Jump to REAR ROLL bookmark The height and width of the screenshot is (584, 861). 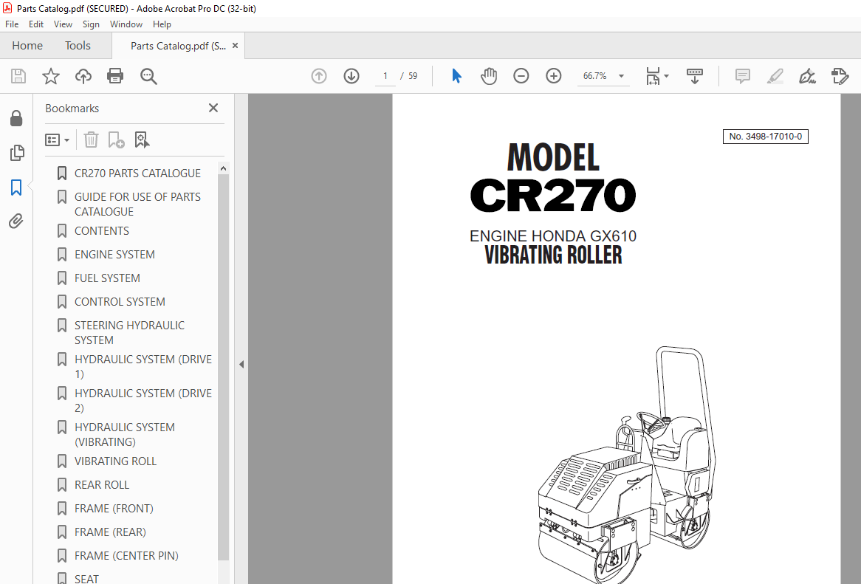(x=102, y=484)
